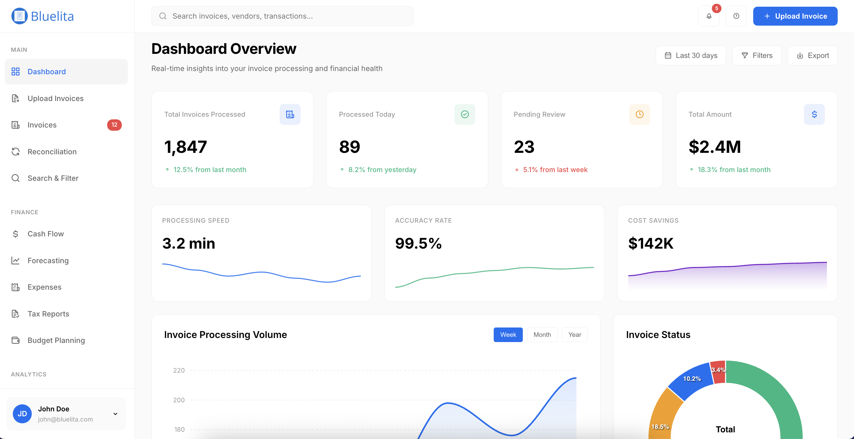Select the Week chart range
This screenshot has width=854, height=439.
[x=508, y=334]
